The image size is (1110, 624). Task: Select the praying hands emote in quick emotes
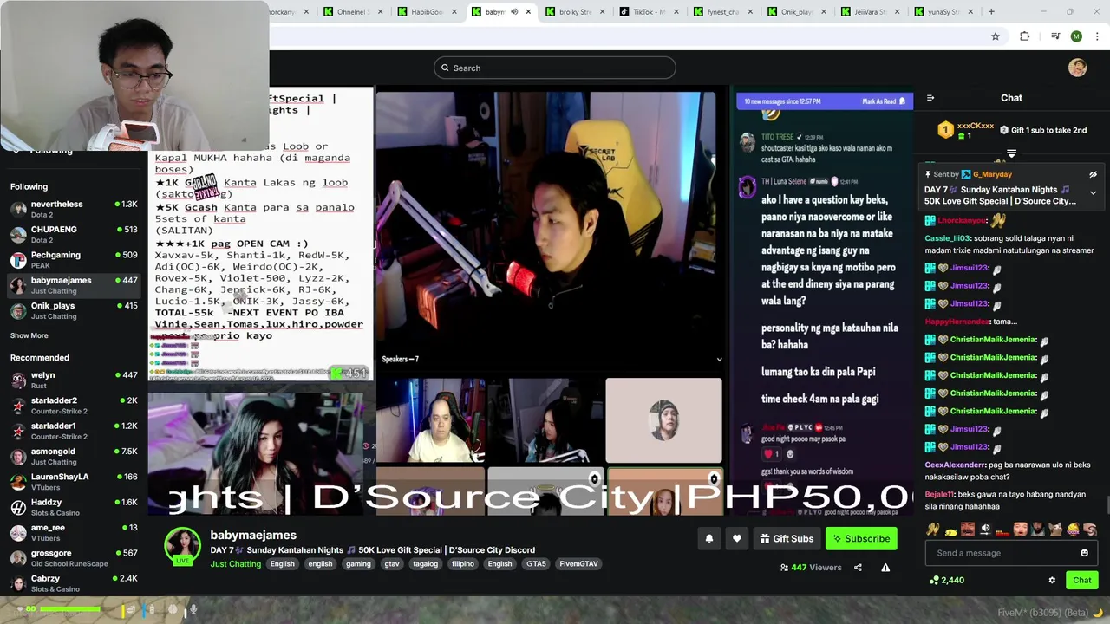coord(933,530)
